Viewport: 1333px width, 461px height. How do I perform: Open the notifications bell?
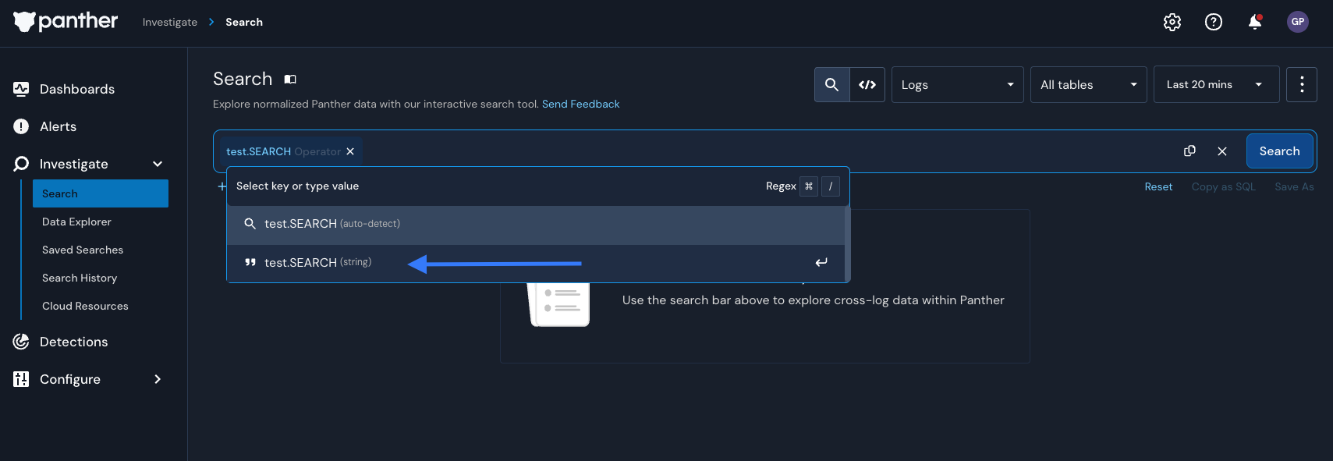(1254, 22)
